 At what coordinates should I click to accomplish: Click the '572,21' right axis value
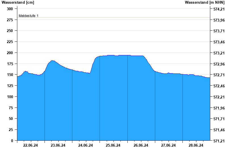point(219,97)
